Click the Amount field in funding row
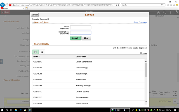179x112 pixels. [x=18, y=101]
